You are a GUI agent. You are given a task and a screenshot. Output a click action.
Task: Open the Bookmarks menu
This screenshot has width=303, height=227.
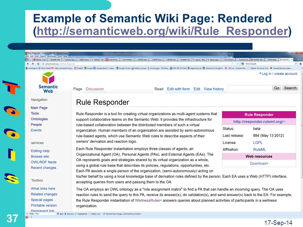coord(51,56)
